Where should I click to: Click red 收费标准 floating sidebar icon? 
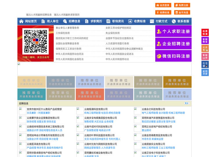point(205,33)
